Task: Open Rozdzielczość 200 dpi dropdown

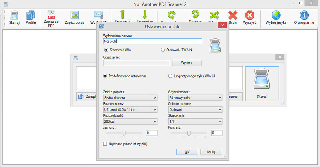Action: 130,121
